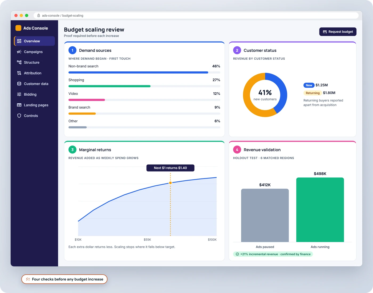Click the pink number 4 Revenue validation badge
Viewport: 373px width, 293px height.
point(237,150)
